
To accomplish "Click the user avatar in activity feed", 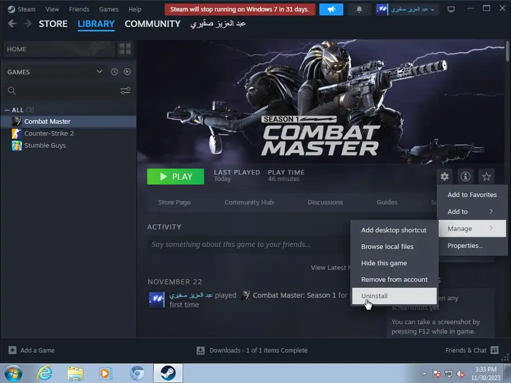I will (x=157, y=300).
